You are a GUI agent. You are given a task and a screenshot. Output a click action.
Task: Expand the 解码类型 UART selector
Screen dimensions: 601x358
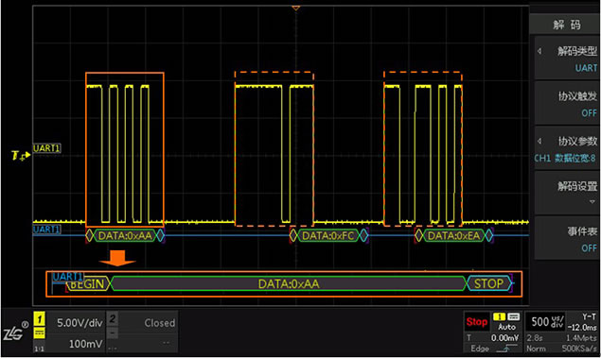[x=567, y=59]
